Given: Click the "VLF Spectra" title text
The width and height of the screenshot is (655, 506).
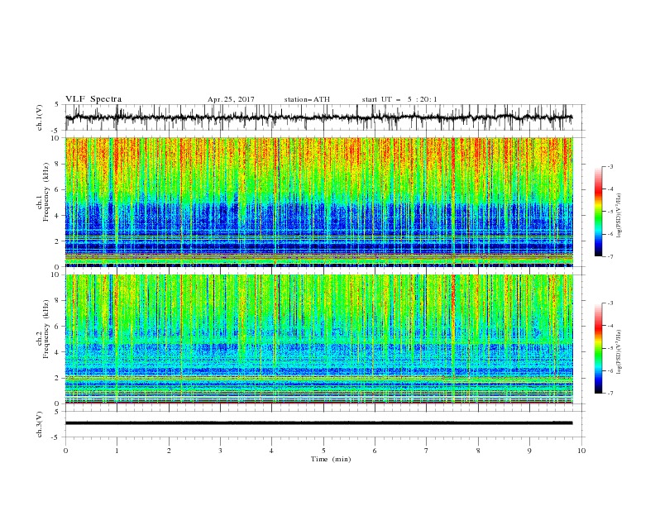Looking at the screenshot, I should 93,99.
